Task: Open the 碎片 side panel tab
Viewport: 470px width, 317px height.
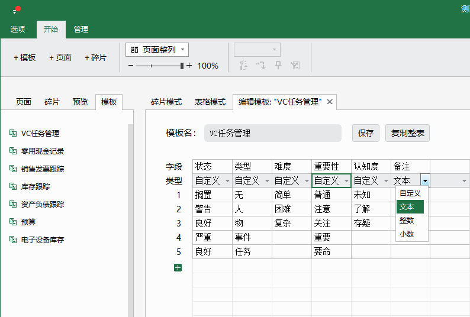Action: click(x=52, y=102)
